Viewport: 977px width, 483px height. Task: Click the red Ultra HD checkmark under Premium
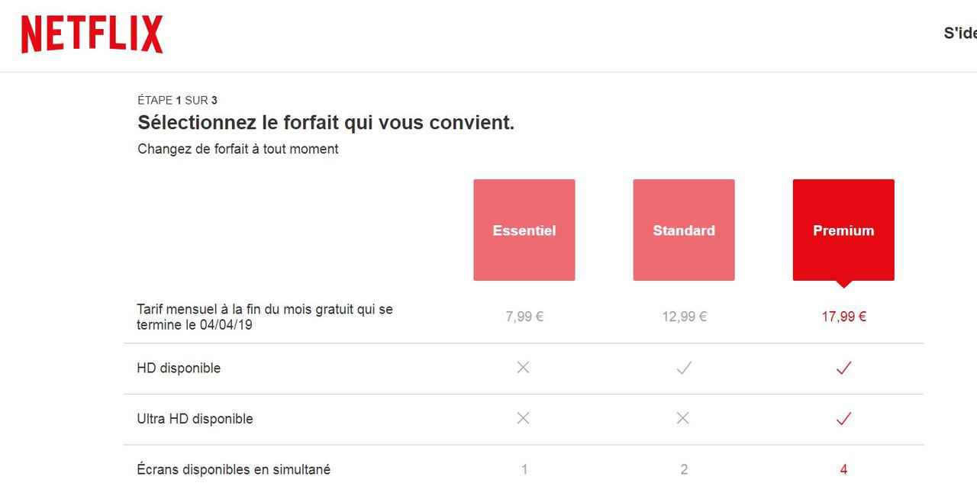pyautogui.click(x=843, y=418)
